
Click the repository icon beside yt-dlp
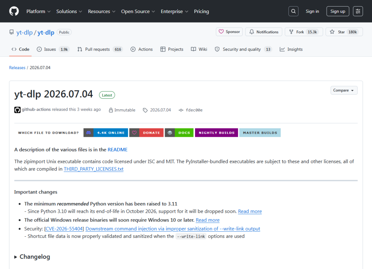pos(11,32)
